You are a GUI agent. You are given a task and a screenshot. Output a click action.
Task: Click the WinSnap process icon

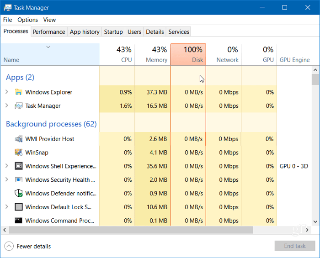(19, 153)
